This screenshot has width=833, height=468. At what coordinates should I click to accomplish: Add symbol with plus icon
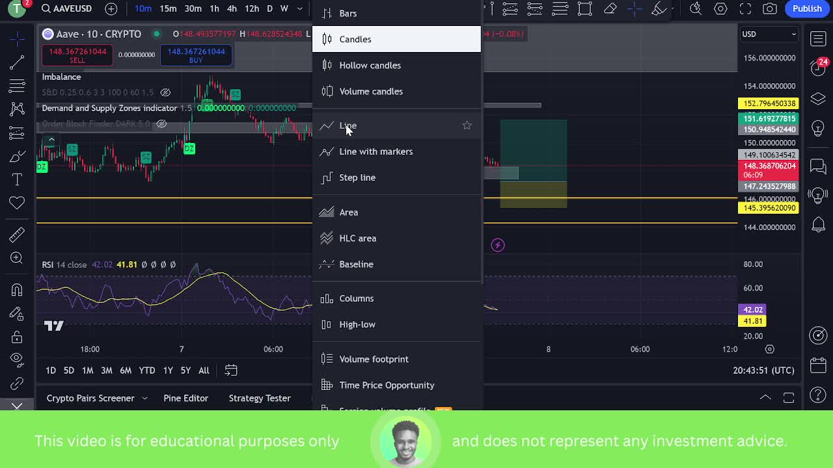point(111,8)
